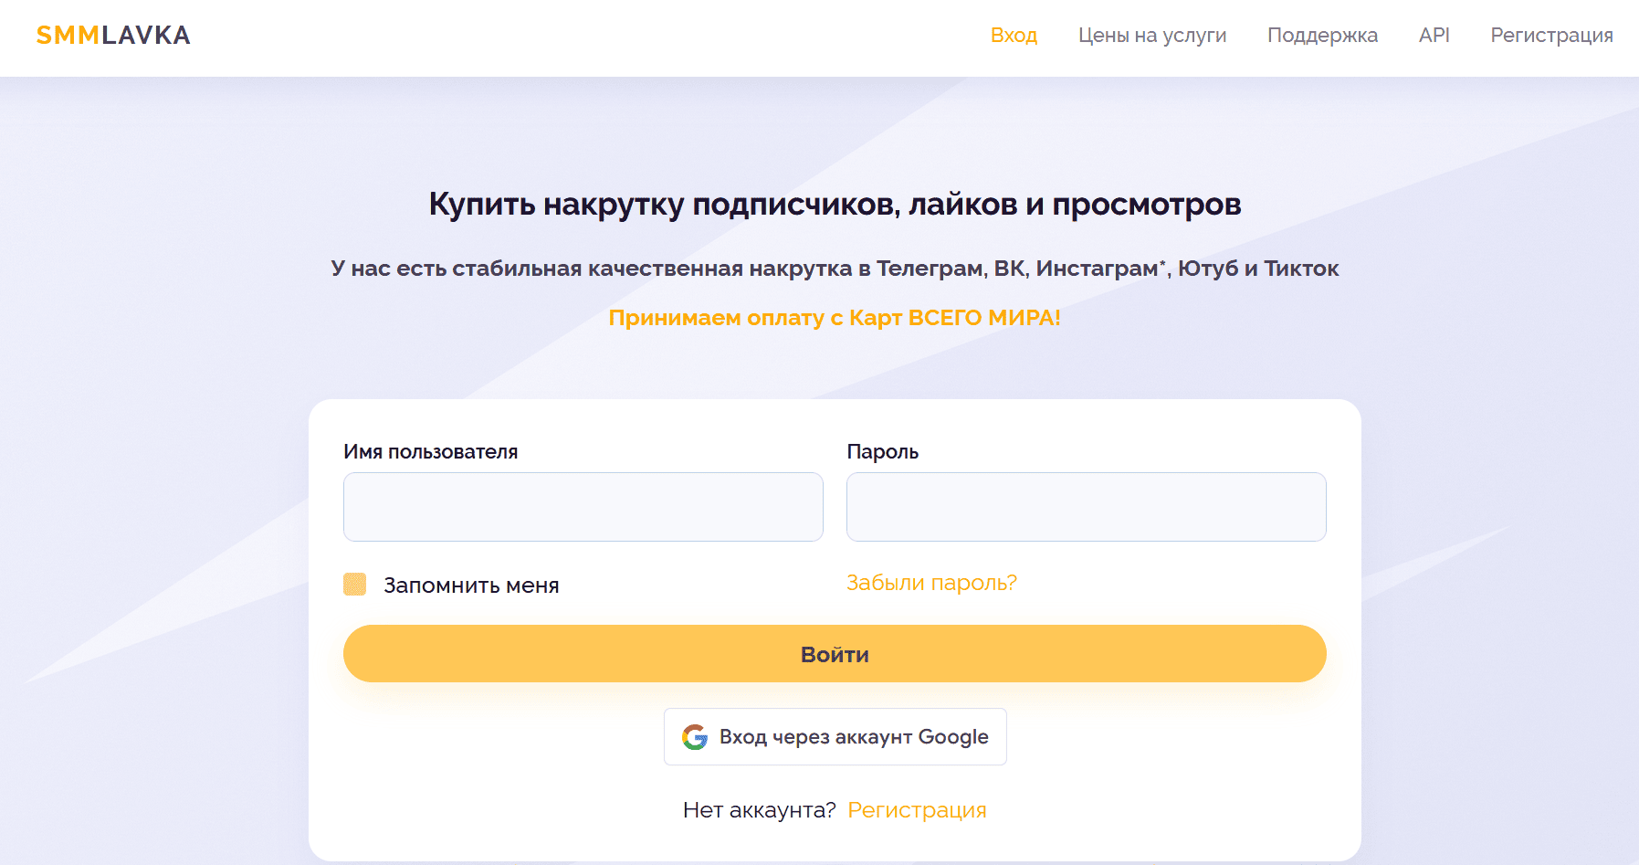Click the subtitle about Телеграм, ВК, Инстаграм
Image resolution: width=1639 pixels, height=865 pixels.
click(x=835, y=269)
